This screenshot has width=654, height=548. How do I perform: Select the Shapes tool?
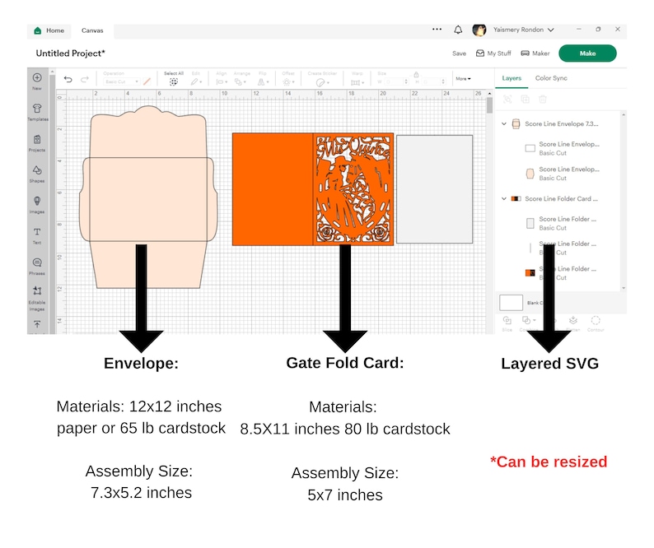pyautogui.click(x=37, y=174)
